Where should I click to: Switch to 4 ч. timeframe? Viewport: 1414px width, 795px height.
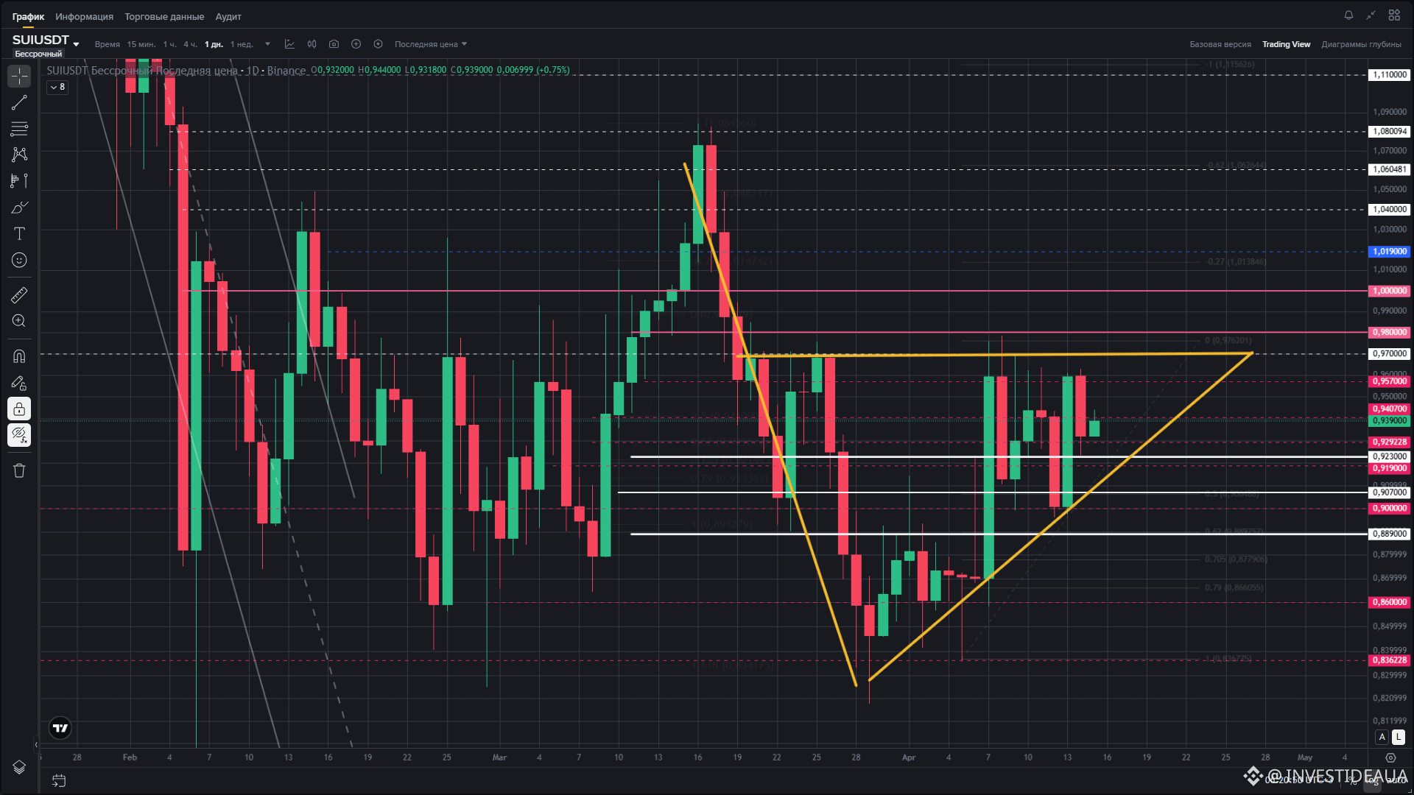click(x=190, y=44)
